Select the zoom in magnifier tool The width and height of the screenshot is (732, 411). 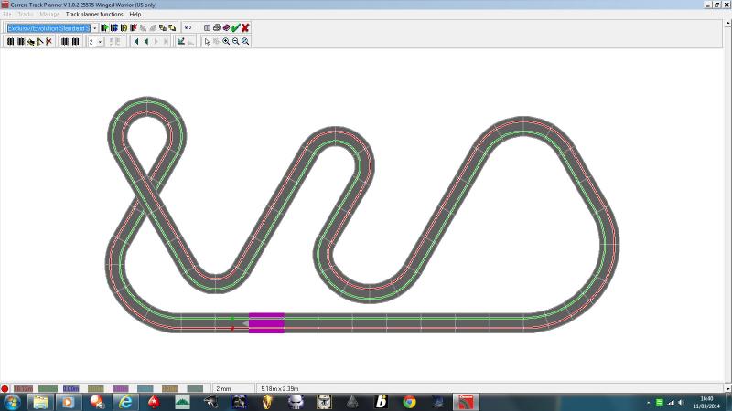[x=226, y=41]
